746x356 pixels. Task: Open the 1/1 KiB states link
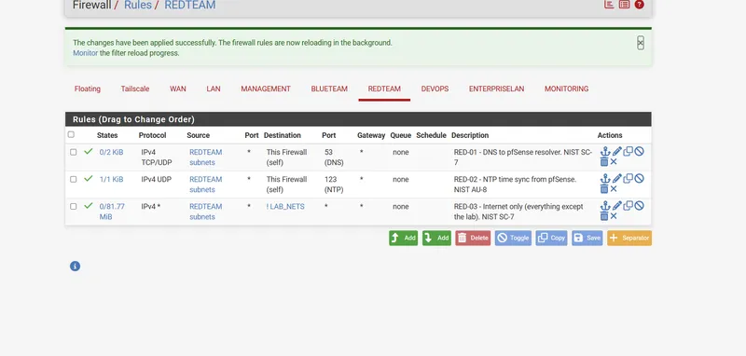111,179
